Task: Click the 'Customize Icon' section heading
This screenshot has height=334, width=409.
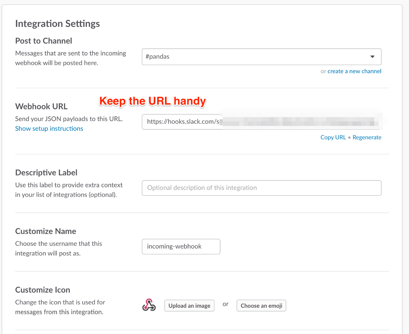Action: (43, 290)
